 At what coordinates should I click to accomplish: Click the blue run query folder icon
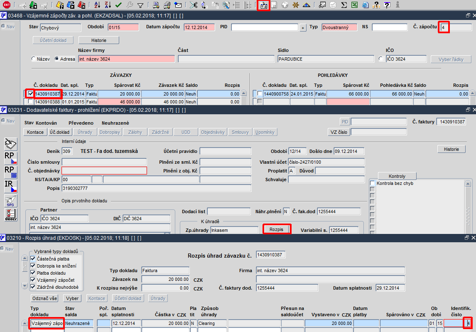71,5
